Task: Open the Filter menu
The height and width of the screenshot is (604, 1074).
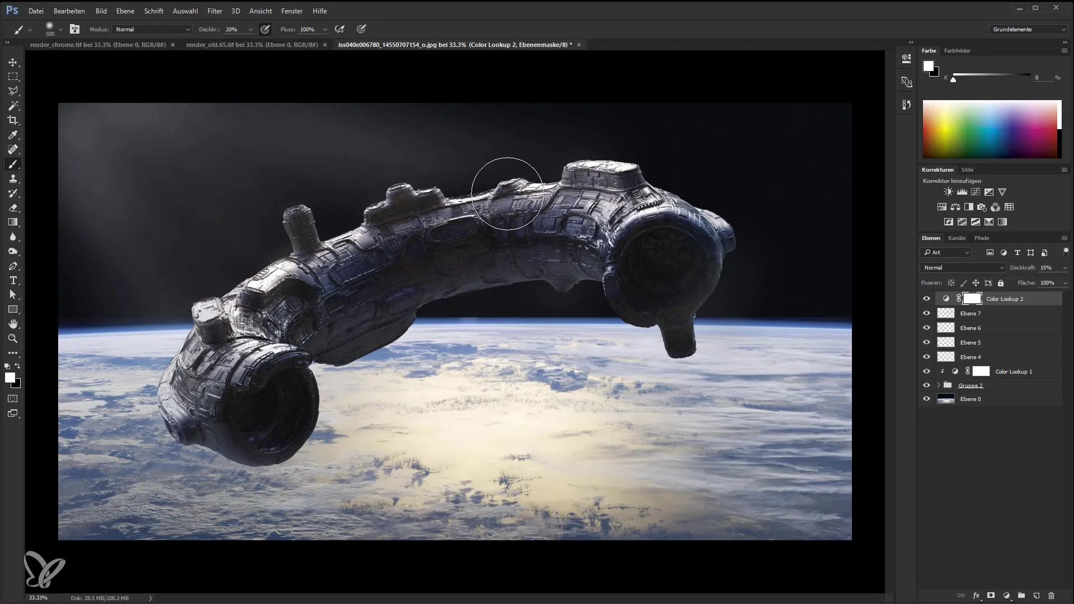Action: 215,11
